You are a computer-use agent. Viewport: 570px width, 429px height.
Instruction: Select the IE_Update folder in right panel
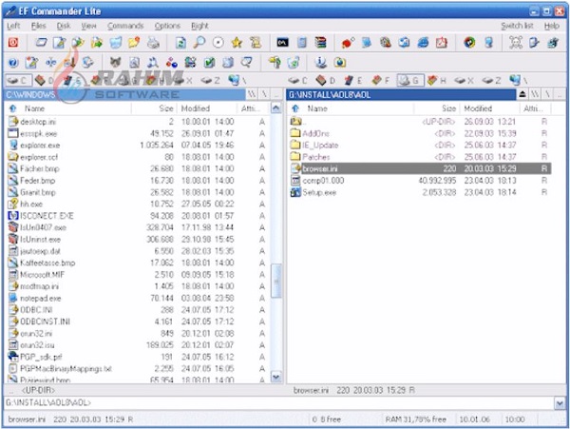(420, 146)
